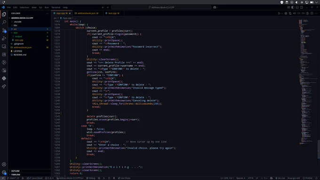The width and height of the screenshot is (320, 180).
Task: Run the C++ file with play icon
Action: pyautogui.click(x=279, y=13)
